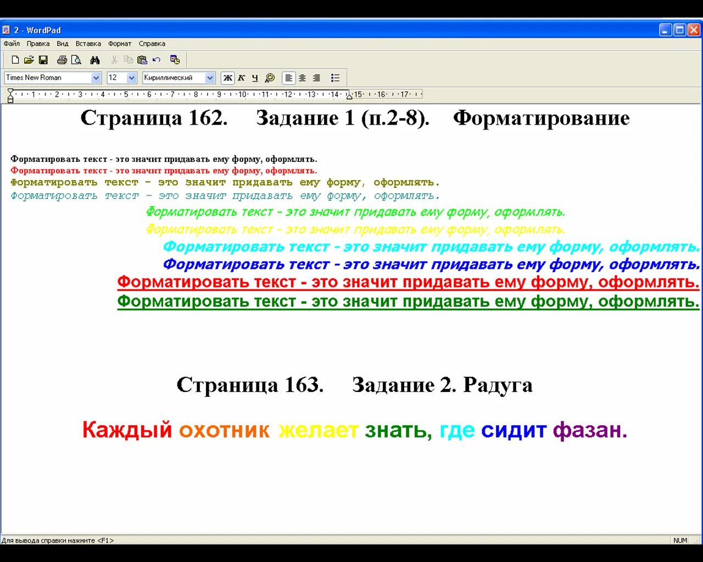Screen dimensions: 703x562
Task: Launch Find using the binoculars icon
Action: (95, 60)
